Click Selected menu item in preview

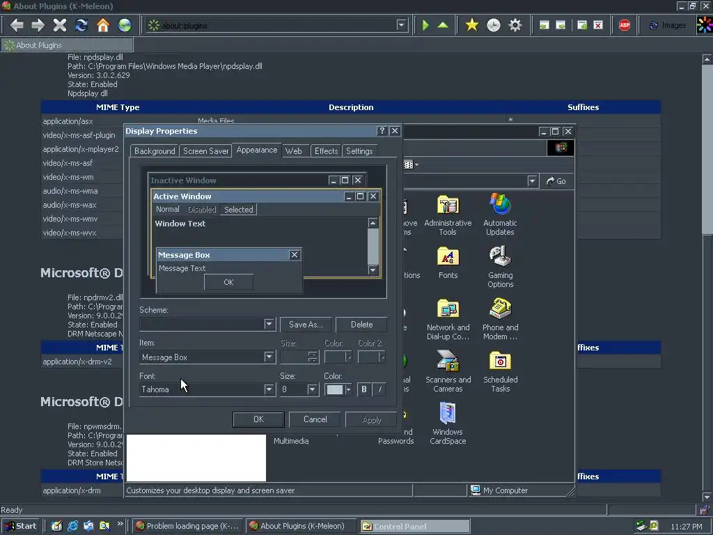click(239, 210)
